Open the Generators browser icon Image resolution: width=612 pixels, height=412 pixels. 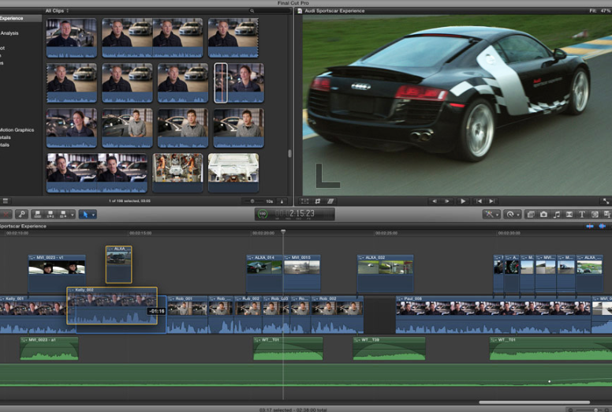pyautogui.click(x=595, y=214)
